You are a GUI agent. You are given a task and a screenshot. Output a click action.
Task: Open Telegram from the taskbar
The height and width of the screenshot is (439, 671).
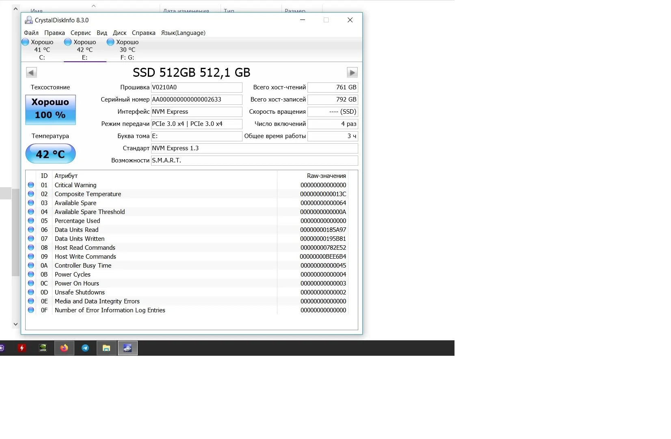[85, 348]
